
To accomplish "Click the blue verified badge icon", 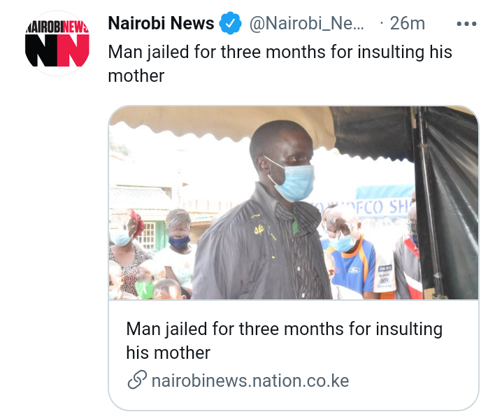I will [x=231, y=23].
